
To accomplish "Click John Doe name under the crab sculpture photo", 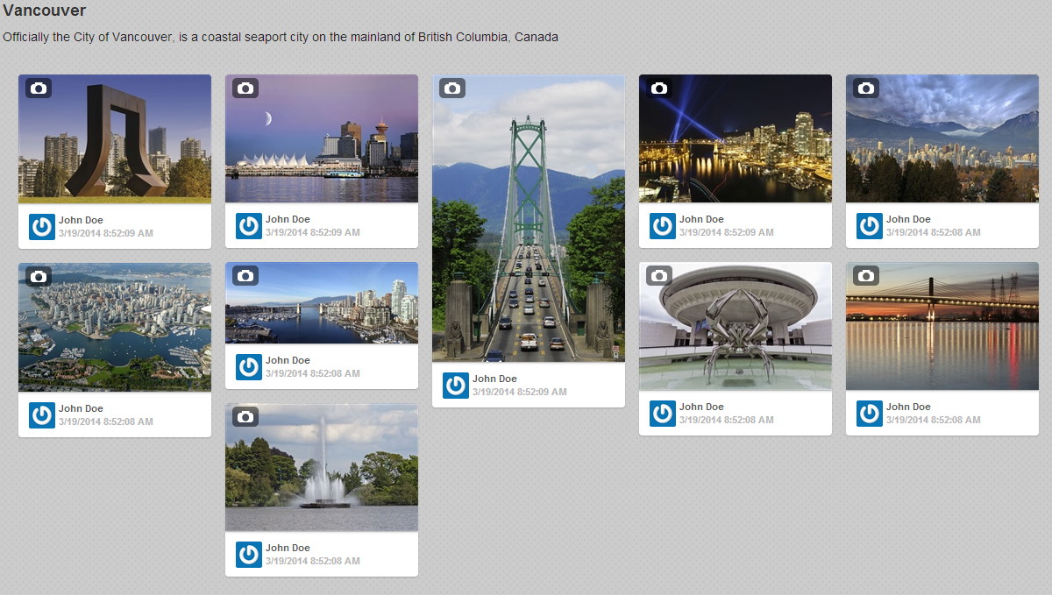I will pyautogui.click(x=701, y=407).
